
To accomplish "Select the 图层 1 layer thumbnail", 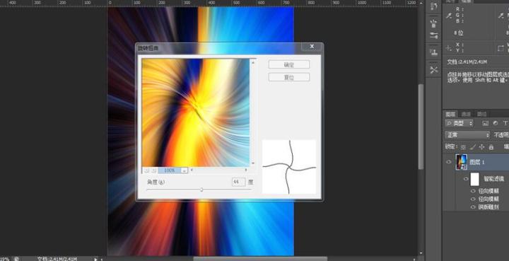I will pyautogui.click(x=461, y=162).
